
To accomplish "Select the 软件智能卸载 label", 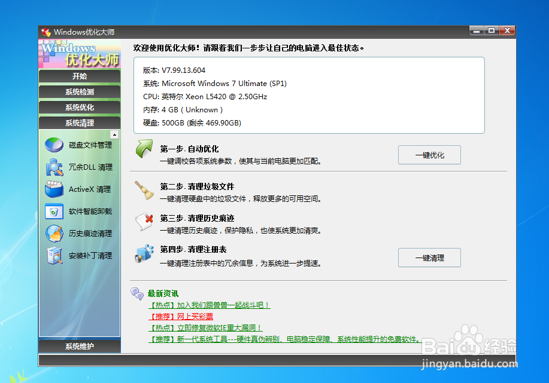I will [x=90, y=212].
